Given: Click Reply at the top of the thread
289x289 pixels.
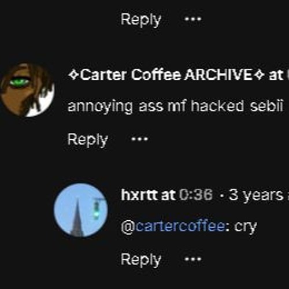Looking at the screenshot, I should click(x=141, y=20).
